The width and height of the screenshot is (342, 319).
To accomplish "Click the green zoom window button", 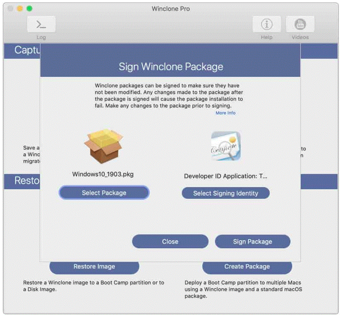I will point(29,8).
